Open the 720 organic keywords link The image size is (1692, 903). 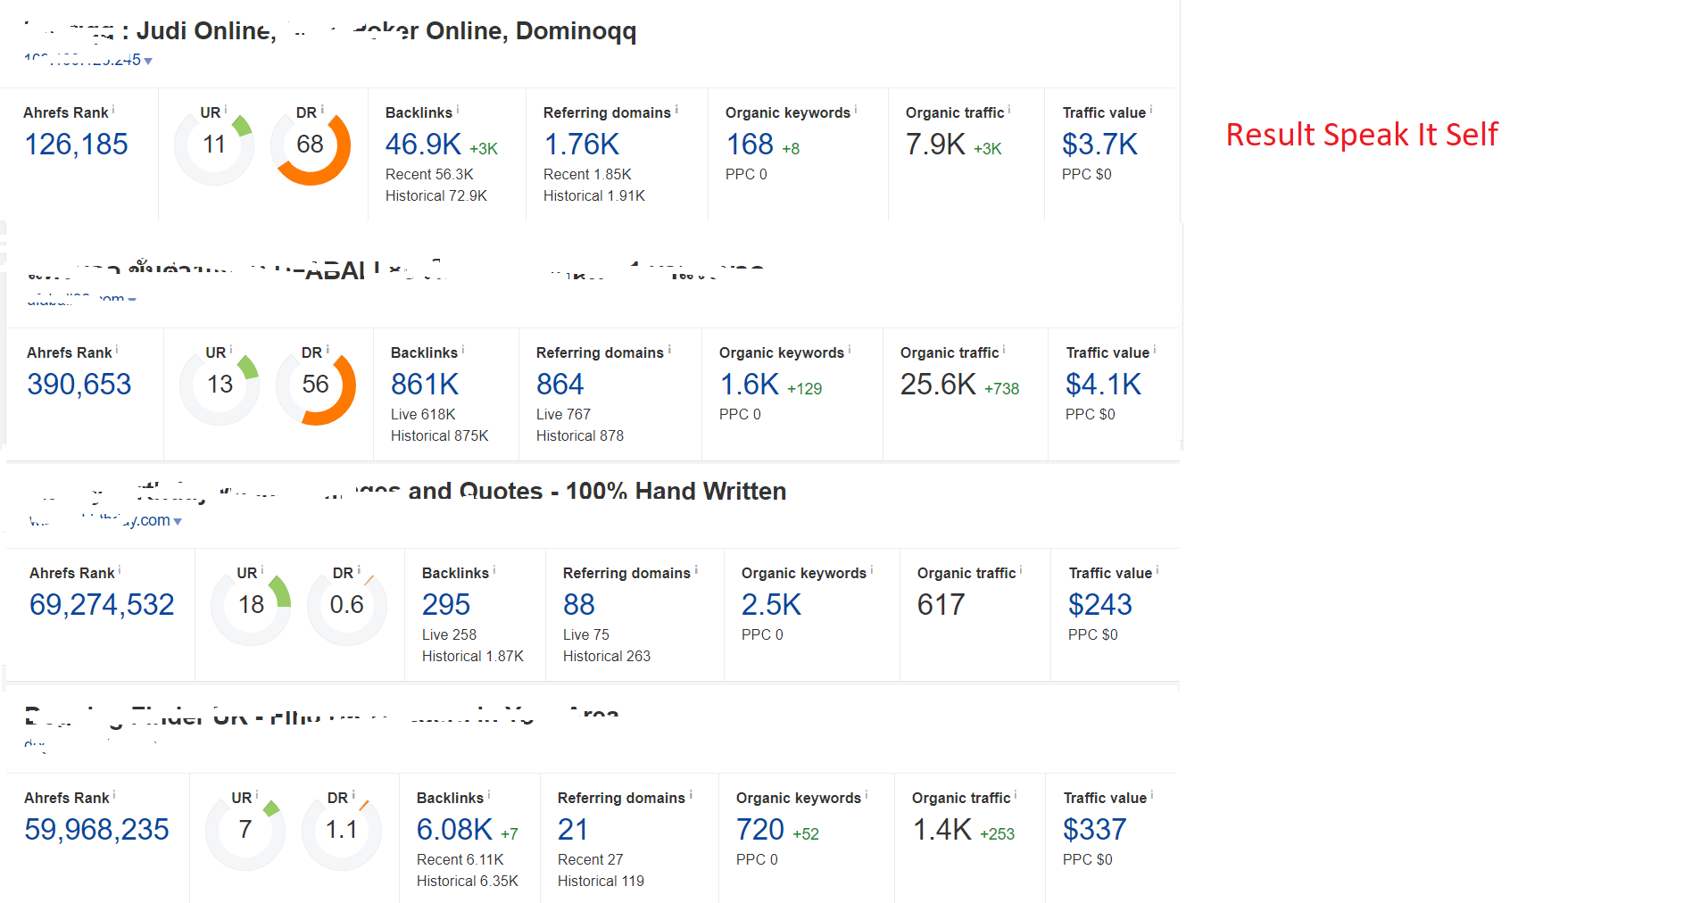(x=758, y=829)
